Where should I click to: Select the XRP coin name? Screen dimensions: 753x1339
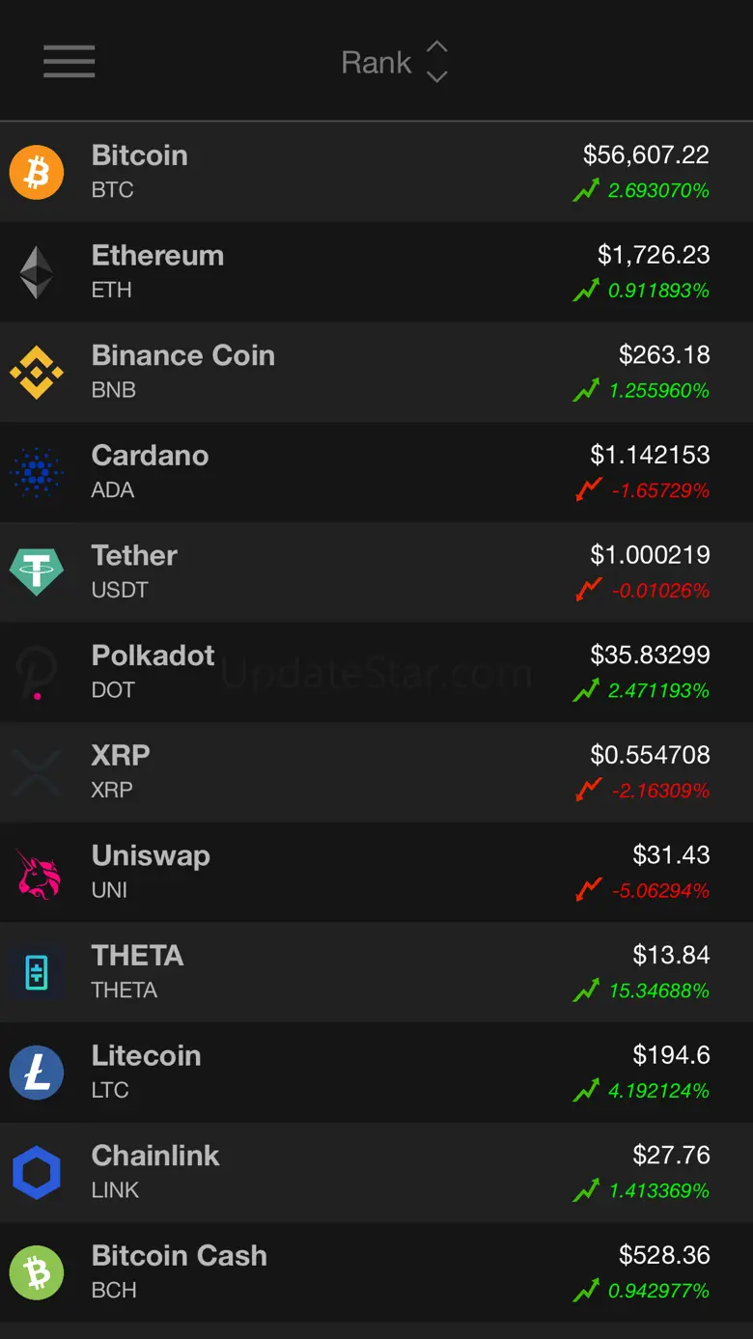(121, 755)
